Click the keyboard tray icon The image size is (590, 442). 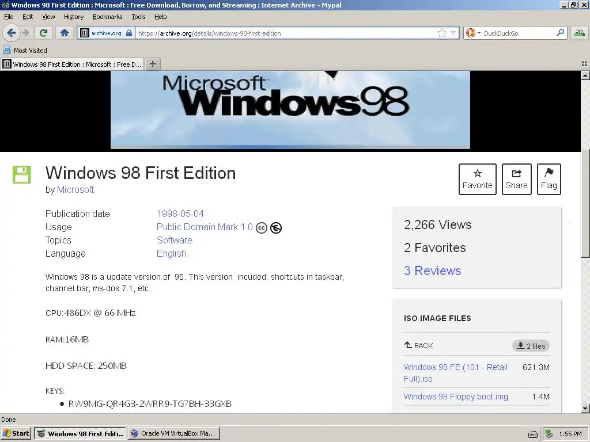tap(533, 434)
